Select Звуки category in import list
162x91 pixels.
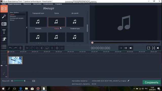pos(12,14)
